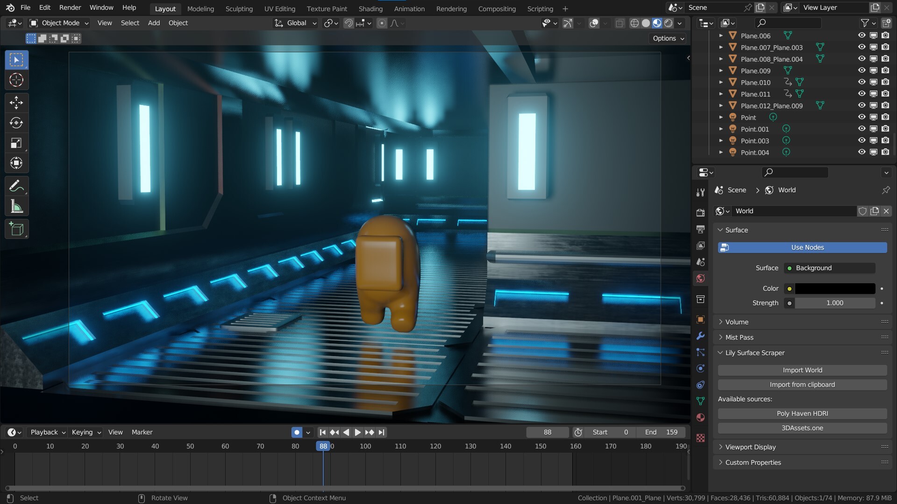Switch to rendered viewport shading
This screenshot has height=504, width=897.
coord(669,23)
